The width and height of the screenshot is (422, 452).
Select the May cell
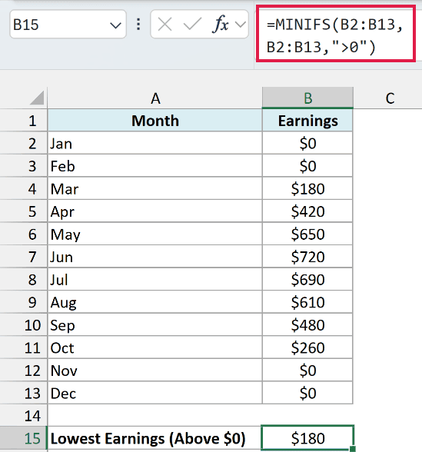[155, 234]
